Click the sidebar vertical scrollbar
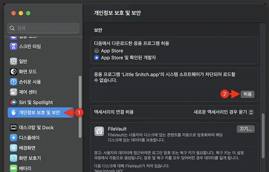 tap(80, 107)
